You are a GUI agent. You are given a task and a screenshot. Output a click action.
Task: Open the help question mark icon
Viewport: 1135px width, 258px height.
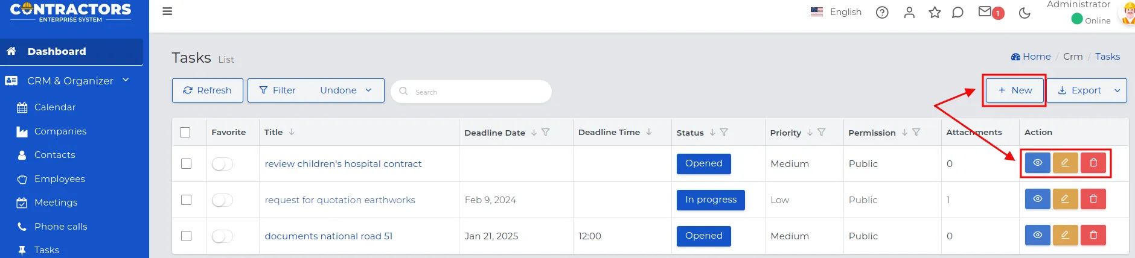[882, 12]
